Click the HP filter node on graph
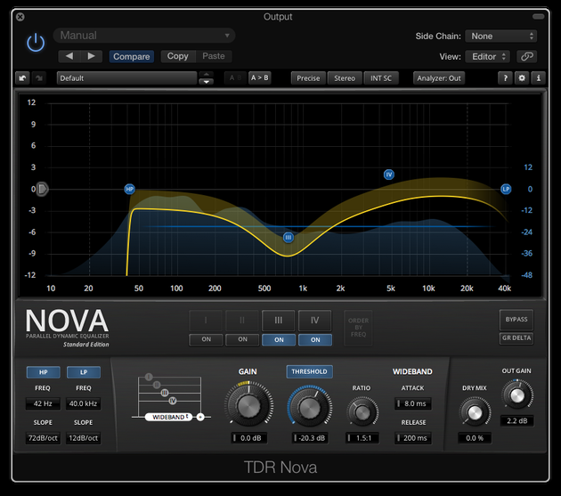Image resolution: width=561 pixels, height=496 pixels. pos(129,190)
